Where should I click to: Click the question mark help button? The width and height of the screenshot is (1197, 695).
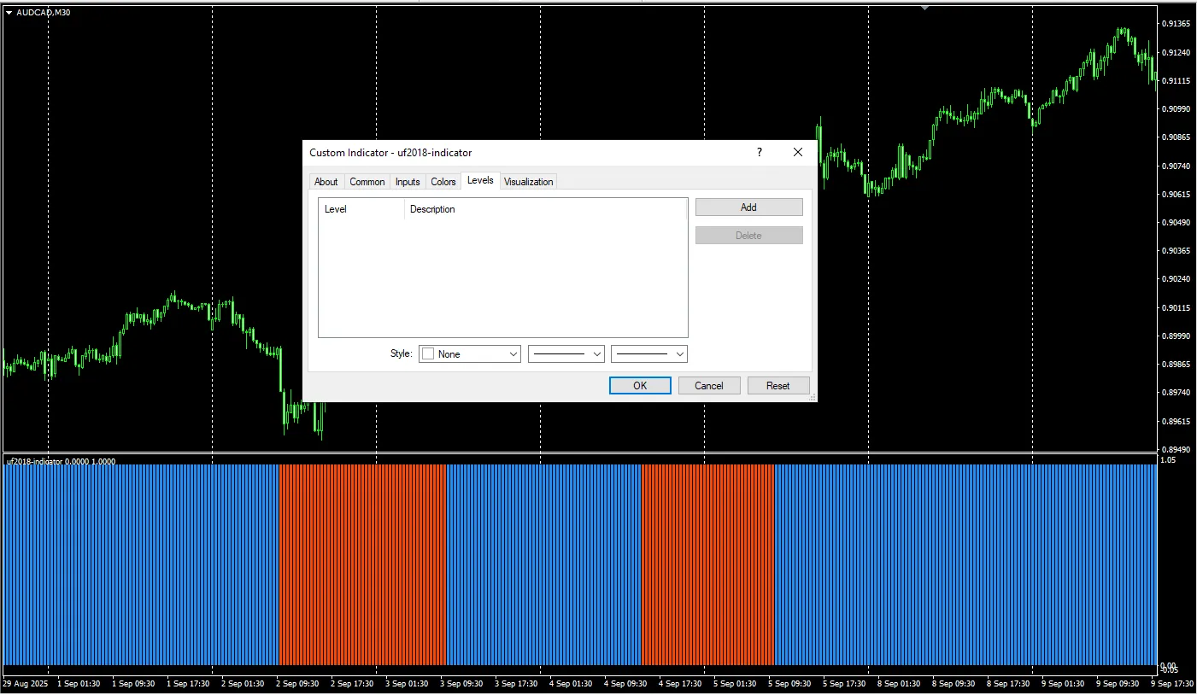coord(759,153)
